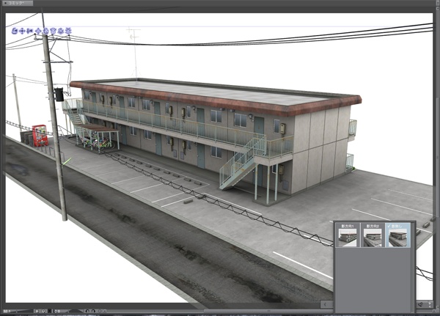Image resolution: width=440 pixels, height=316 pixels.
Task: Click the horizontal scrollbar under the canvas
Action: [268, 311]
